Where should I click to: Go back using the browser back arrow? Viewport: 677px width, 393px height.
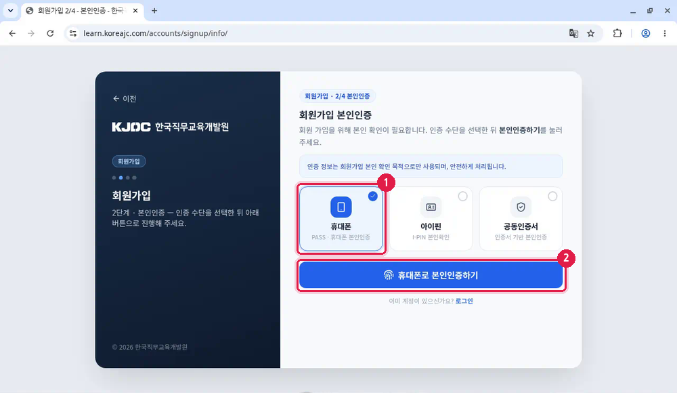tap(12, 33)
